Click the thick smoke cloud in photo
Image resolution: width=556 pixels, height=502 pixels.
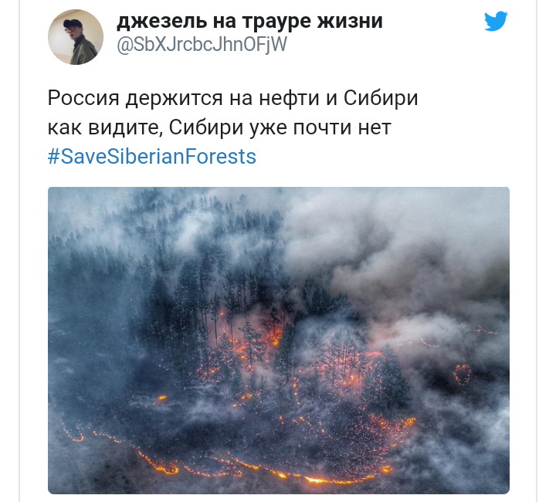coord(408,256)
